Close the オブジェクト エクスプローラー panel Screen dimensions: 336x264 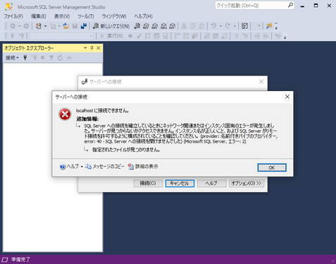coord(99,48)
